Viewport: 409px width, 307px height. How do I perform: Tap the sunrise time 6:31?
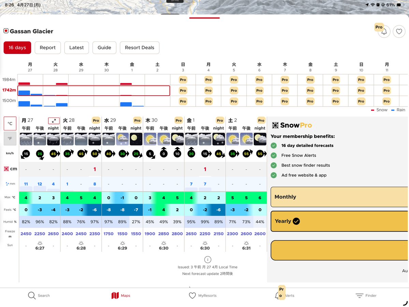(246, 248)
